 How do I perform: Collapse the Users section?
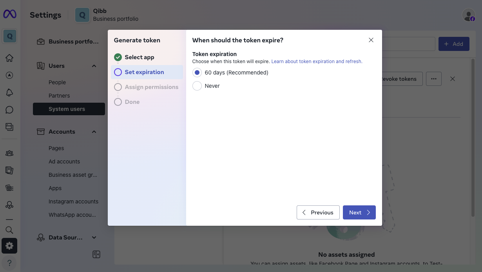pos(94,66)
